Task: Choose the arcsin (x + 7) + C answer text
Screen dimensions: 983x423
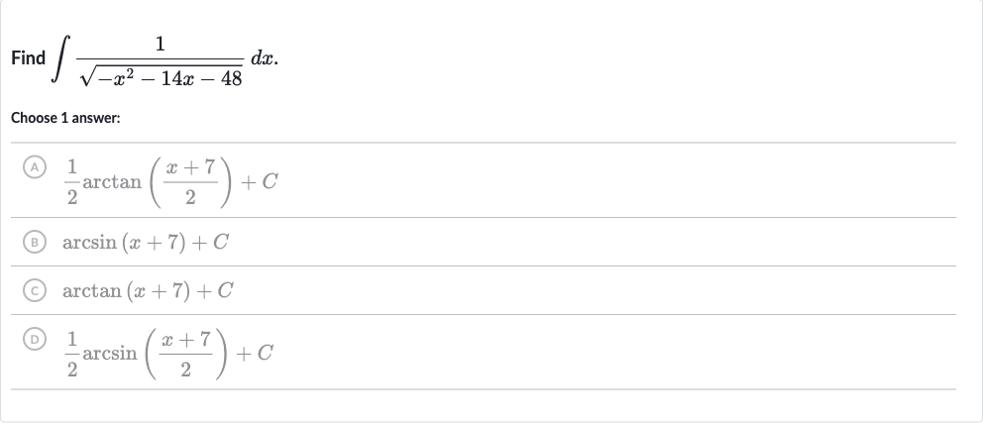Action: click(x=146, y=242)
